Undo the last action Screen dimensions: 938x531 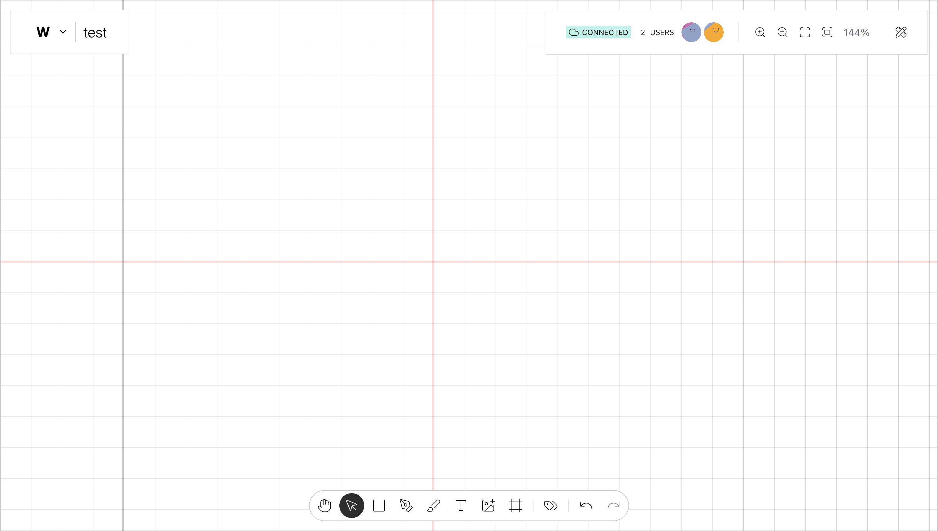[586, 506]
